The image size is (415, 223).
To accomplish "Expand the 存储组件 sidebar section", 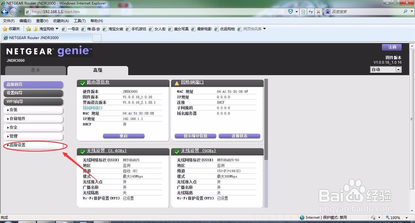I will (x=33, y=119).
